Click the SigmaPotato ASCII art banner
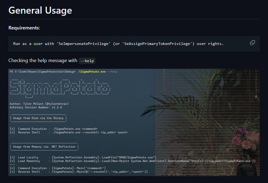The height and width of the screenshot is (183, 268). [x=60, y=89]
